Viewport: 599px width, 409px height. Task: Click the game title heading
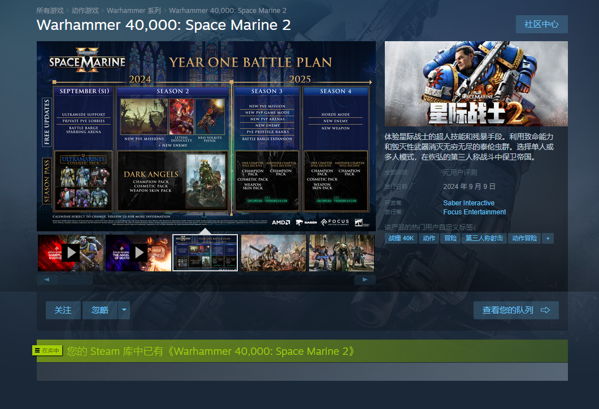coord(163,25)
